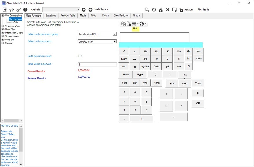Switch to the Graphs tab
This screenshot has width=254, height=167.
tap(136, 16)
